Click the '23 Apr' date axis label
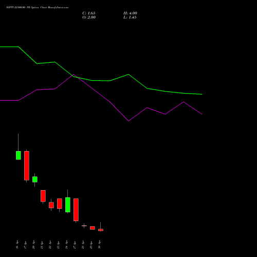This screenshot has width=257, height=257. pyautogui.click(x=58, y=245)
